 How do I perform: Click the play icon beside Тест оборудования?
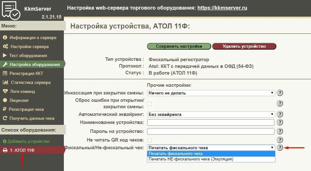point(5,55)
